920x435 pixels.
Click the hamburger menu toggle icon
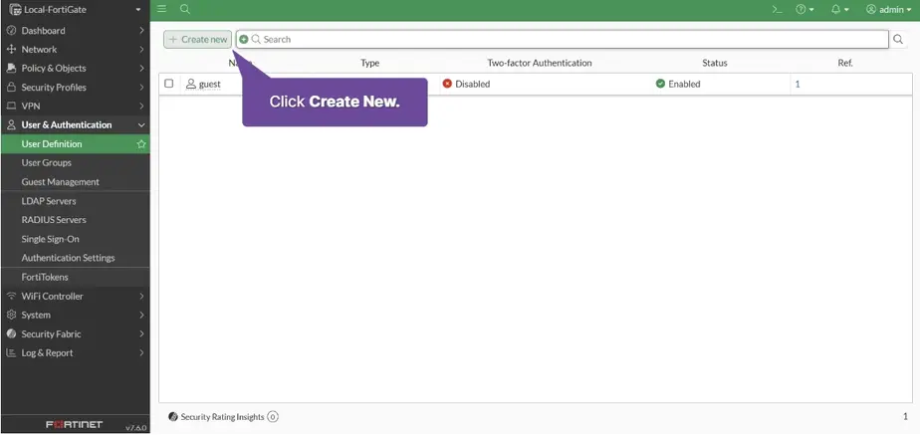(x=162, y=9)
